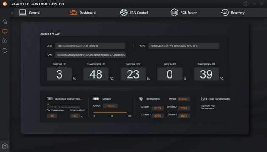Viewport: 267px width, 152px height.
Task: Click fan 2 speed 2216
Action: (x=184, y=108)
